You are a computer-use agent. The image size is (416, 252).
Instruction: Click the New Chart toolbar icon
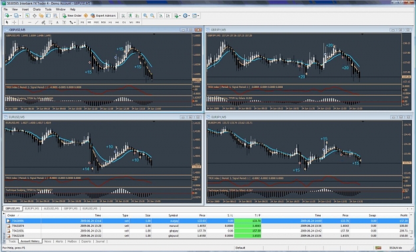(x=7, y=16)
